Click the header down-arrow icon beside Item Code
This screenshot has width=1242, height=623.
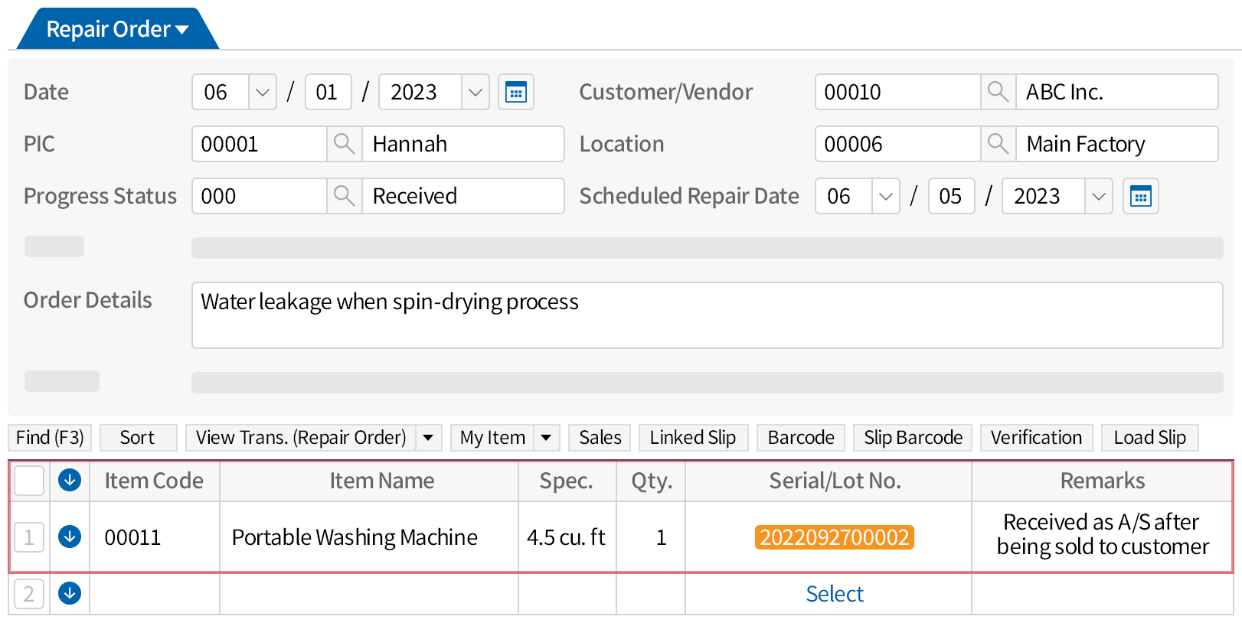click(x=70, y=481)
